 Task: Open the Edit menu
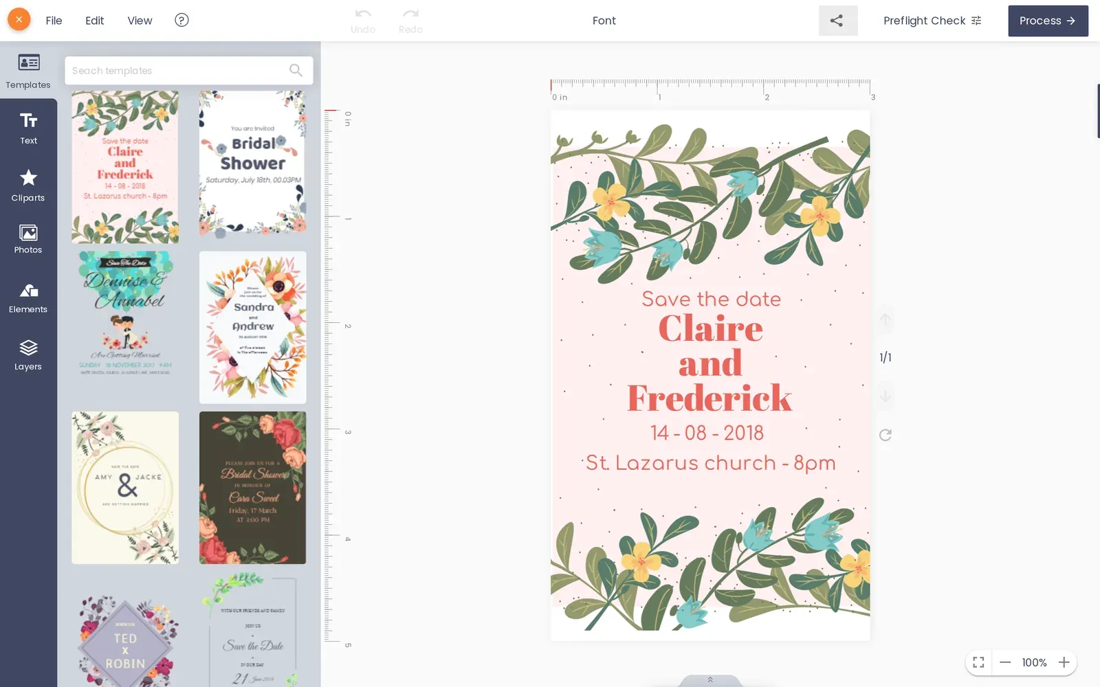tap(95, 21)
